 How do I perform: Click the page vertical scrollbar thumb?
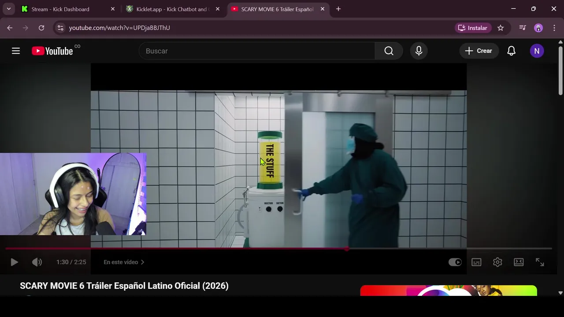(x=560, y=70)
